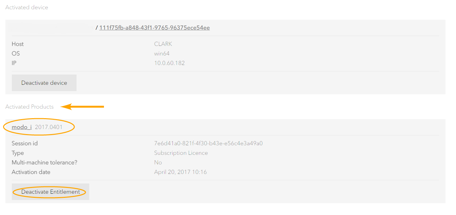Click the Activated Products heading
The image size is (456, 215).
29,107
